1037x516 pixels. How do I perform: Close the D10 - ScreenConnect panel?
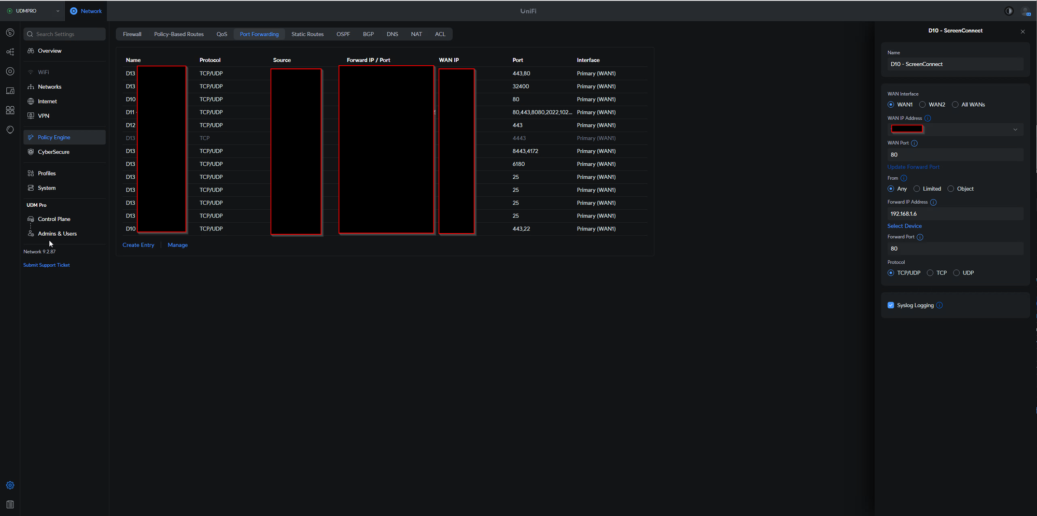tap(1022, 32)
